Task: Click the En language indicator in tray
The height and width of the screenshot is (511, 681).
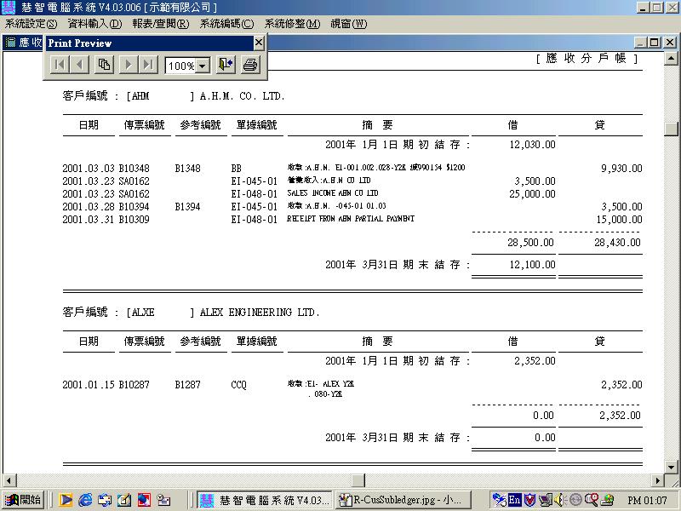Action: point(514,500)
